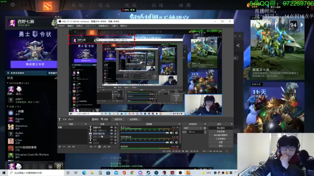This screenshot has width=314, height=176.
Task: Collapse 在线 (13) friends group
Action: [x=7, y=106]
